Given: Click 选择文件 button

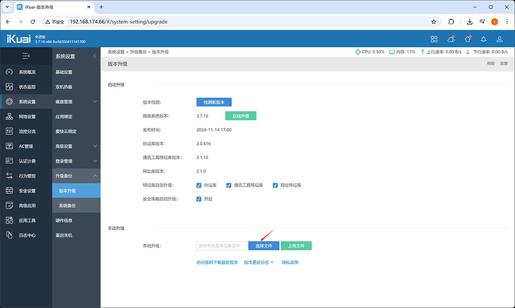Looking at the screenshot, I should point(264,246).
